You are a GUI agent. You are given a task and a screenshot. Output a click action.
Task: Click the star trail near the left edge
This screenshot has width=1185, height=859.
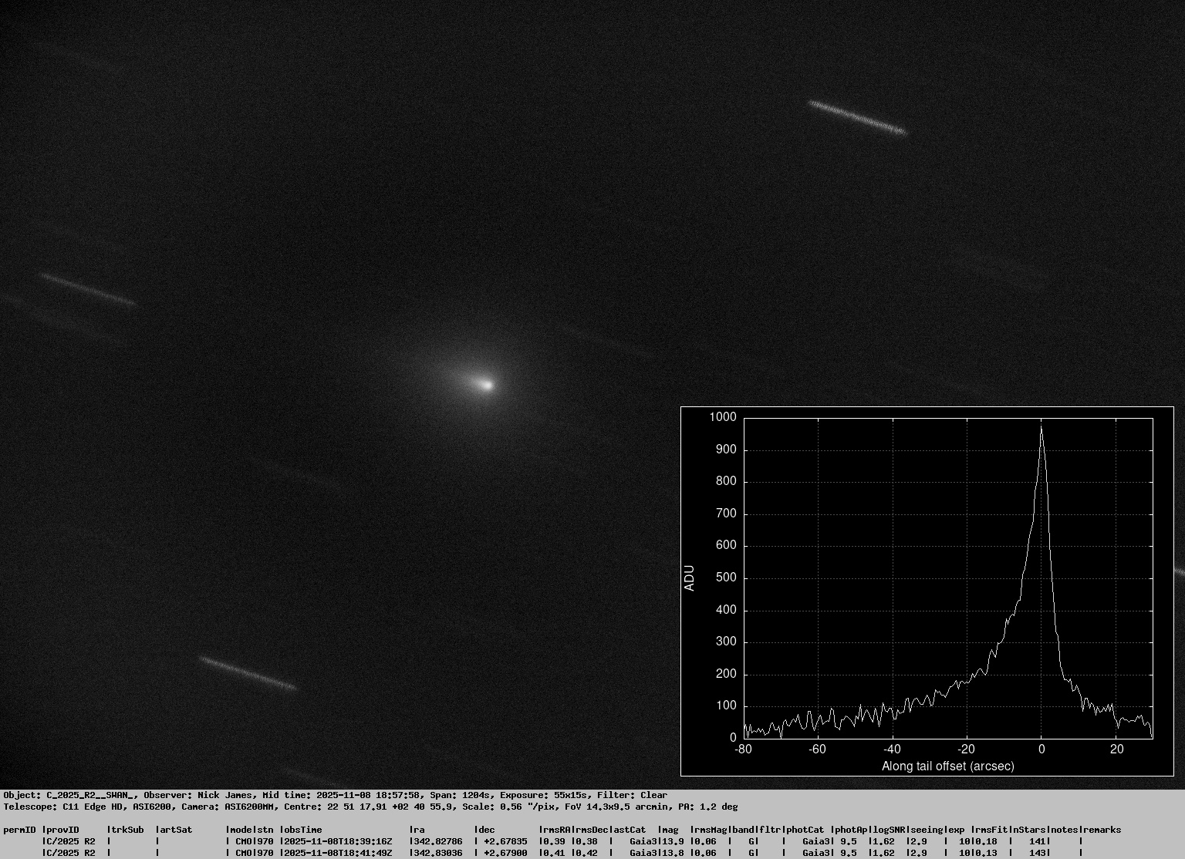point(88,289)
